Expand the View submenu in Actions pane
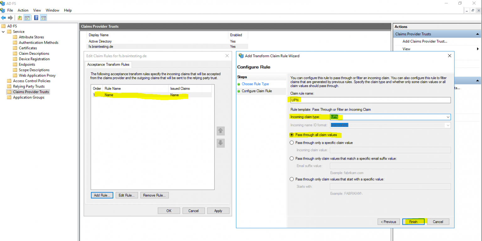 pos(477,49)
